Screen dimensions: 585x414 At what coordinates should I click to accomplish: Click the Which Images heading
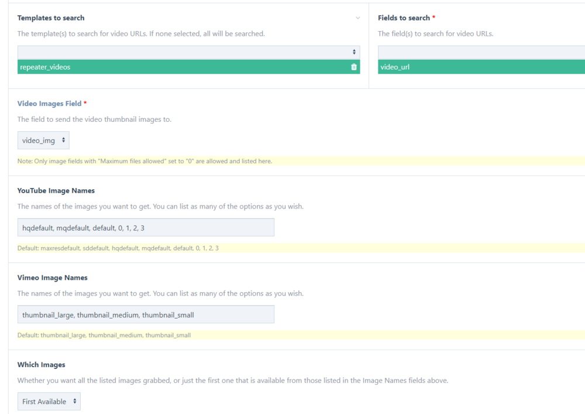(x=42, y=365)
